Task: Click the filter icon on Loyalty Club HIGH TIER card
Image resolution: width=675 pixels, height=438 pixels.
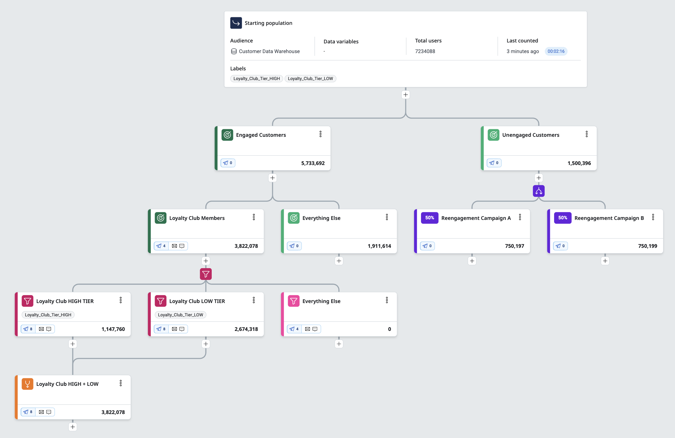Action: pyautogui.click(x=27, y=301)
